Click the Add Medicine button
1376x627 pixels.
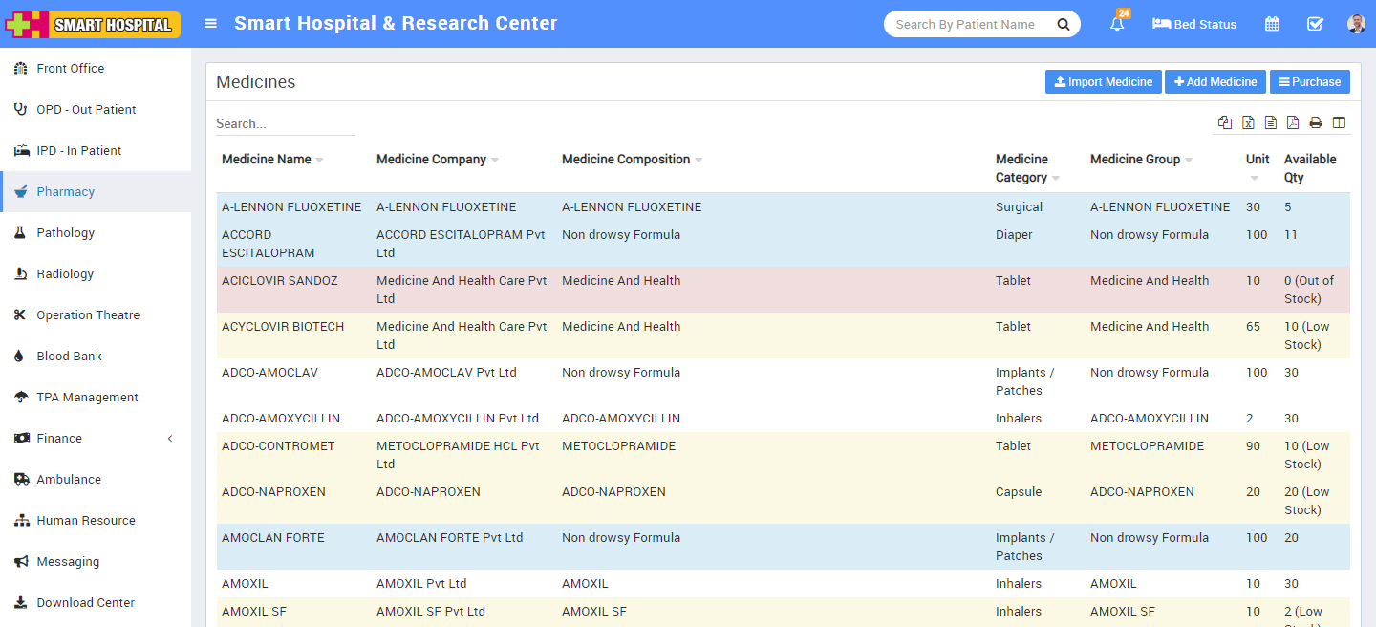pos(1215,82)
